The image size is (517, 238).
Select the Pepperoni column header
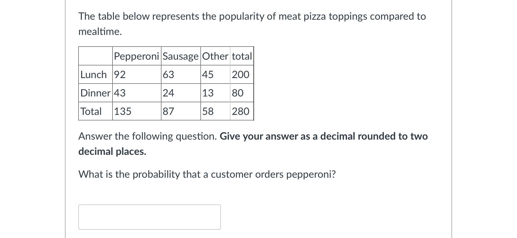click(137, 56)
